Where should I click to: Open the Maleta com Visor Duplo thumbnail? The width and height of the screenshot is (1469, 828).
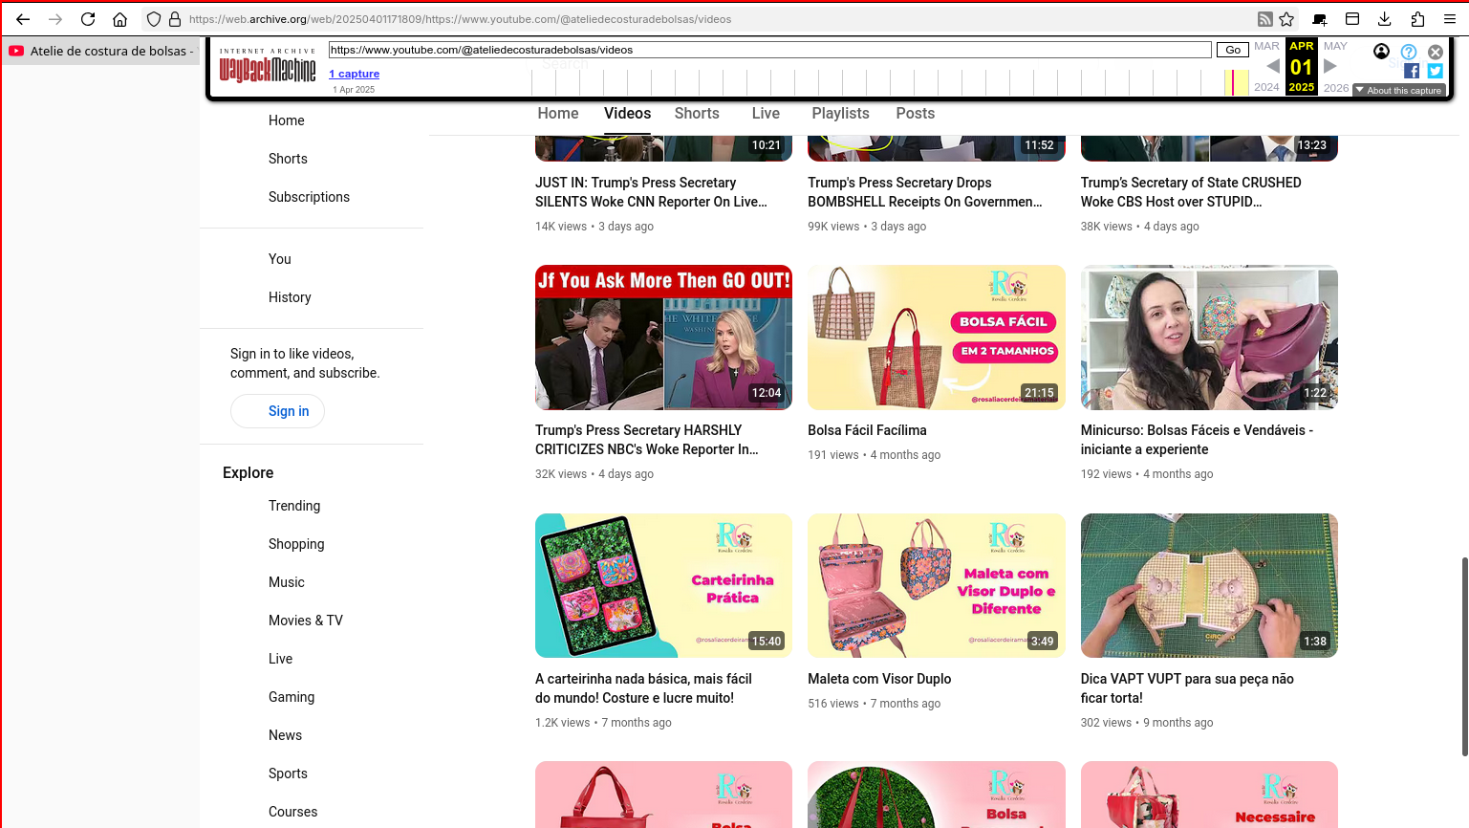(x=936, y=585)
